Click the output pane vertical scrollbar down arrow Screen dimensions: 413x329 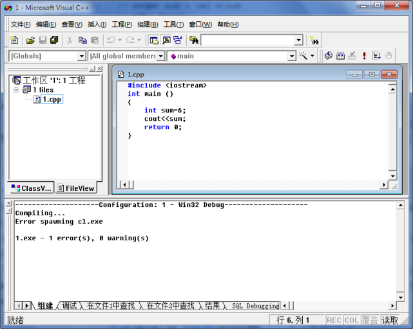400,298
